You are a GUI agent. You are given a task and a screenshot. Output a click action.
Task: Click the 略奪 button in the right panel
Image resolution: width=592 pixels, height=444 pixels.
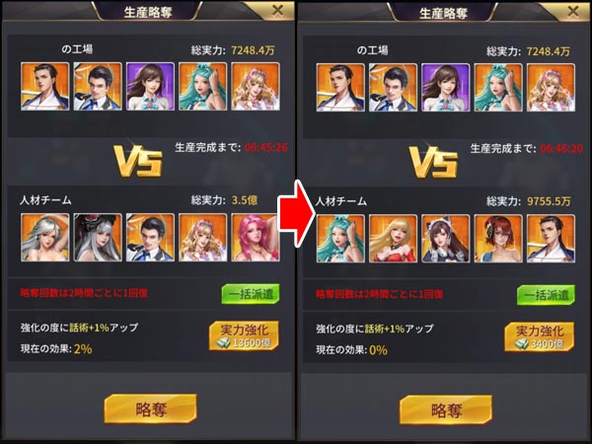click(446, 410)
